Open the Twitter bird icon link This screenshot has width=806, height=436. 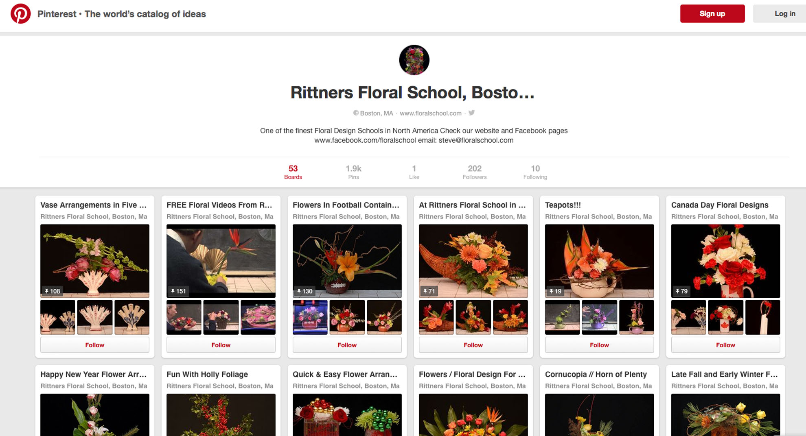point(471,113)
